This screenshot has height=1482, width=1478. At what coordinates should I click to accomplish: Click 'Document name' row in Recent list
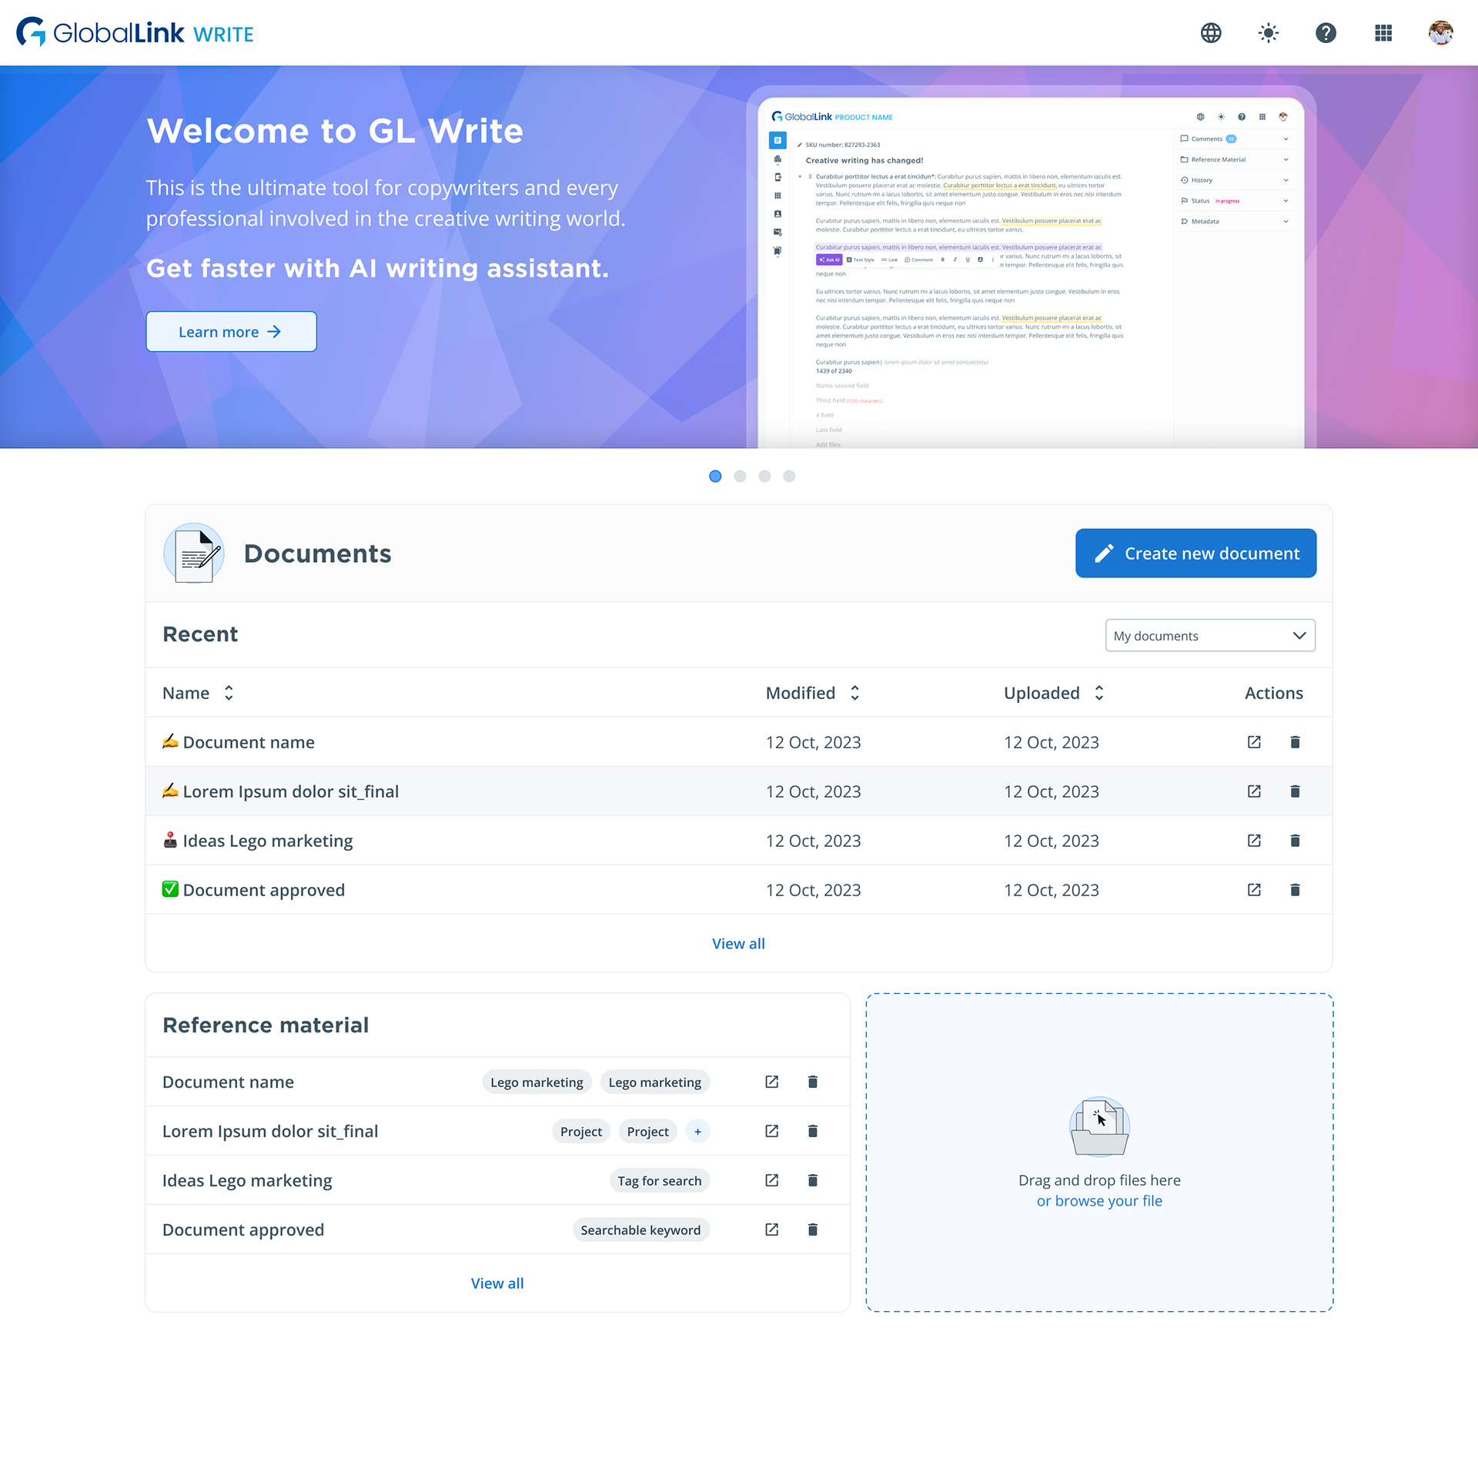click(x=738, y=742)
